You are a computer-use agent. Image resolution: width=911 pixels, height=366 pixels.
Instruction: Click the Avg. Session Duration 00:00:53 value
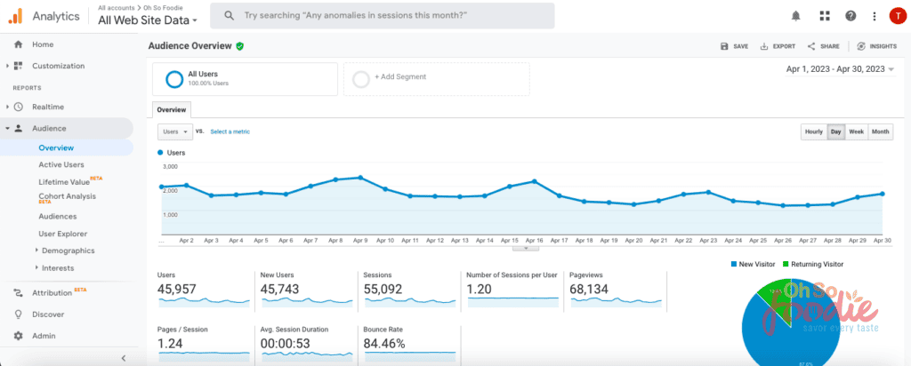click(286, 344)
